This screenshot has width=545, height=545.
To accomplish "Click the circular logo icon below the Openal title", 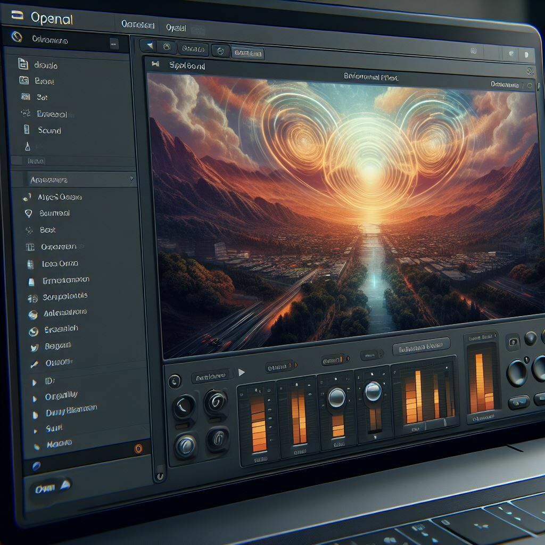I will [x=17, y=37].
